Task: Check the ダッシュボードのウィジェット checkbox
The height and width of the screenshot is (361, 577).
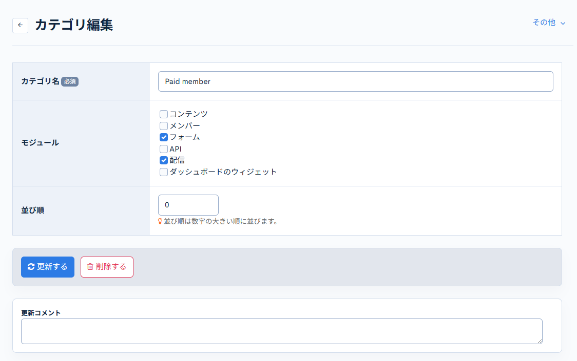Action: 164,172
